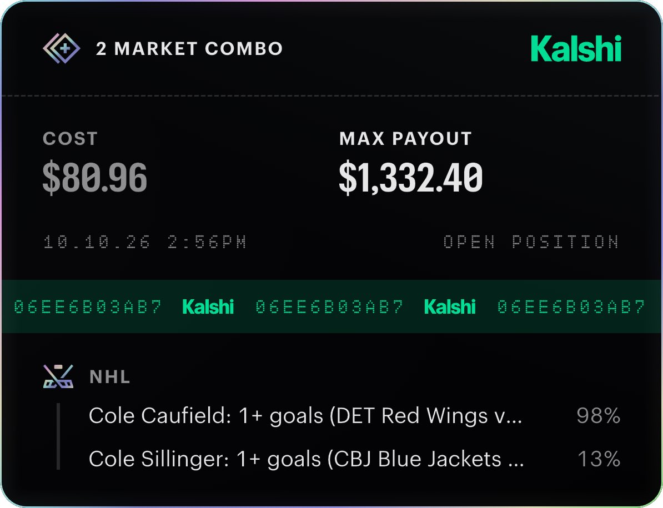Click the combo diamond plus icon
Viewport: 663px width, 508px height.
point(61,49)
